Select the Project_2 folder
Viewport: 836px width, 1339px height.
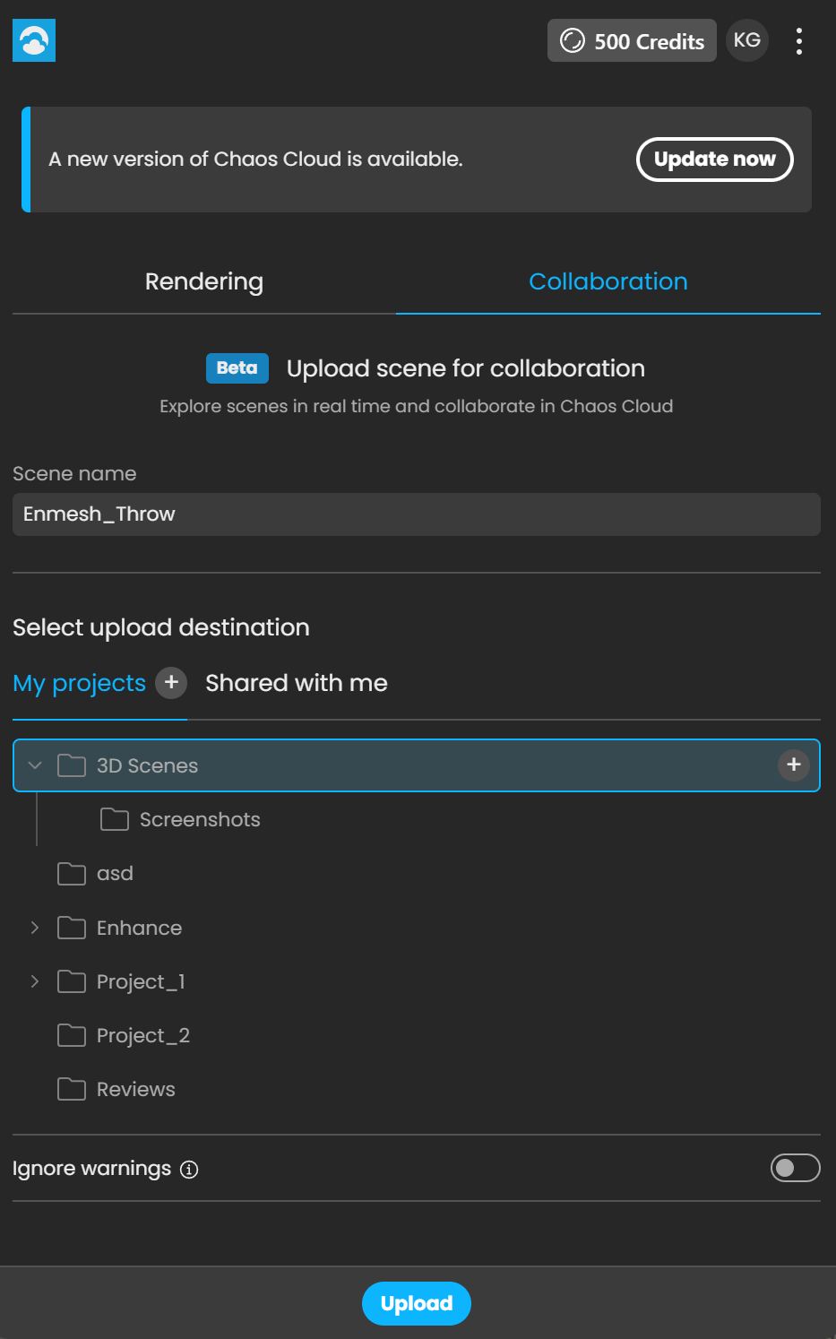(x=143, y=1035)
